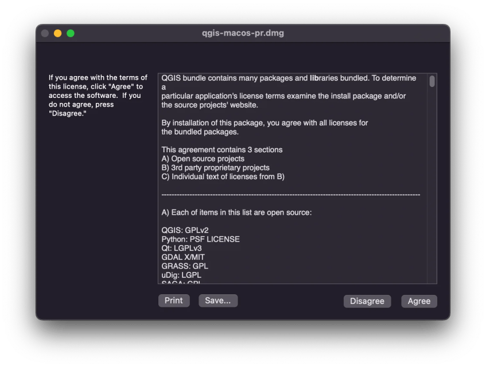Click 'the bundled packages.' line
This screenshot has width=486, height=367.
pyautogui.click(x=200, y=132)
